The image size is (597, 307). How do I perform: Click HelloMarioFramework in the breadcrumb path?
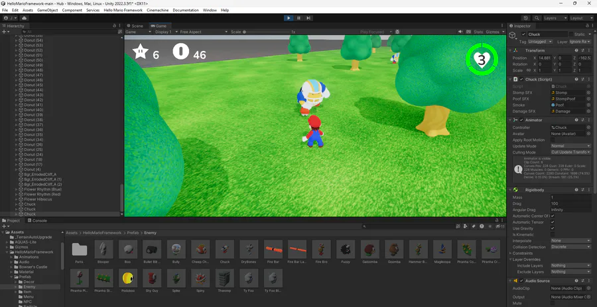pos(102,232)
